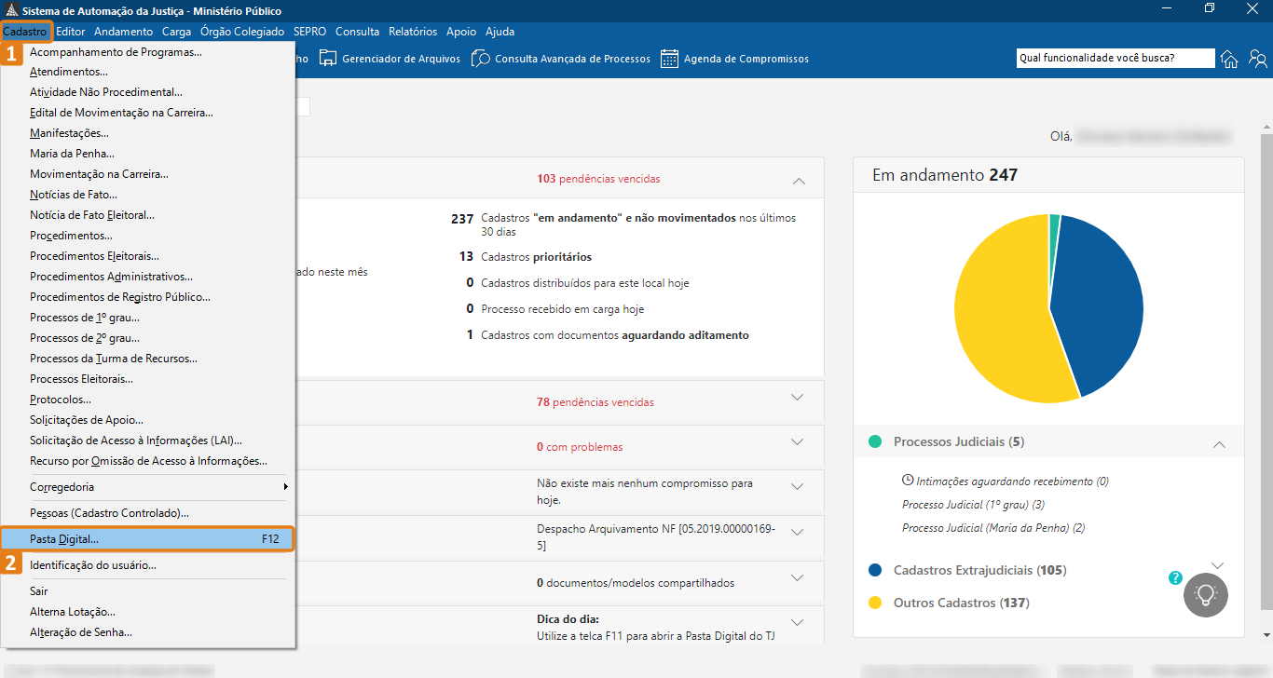Expand the Corregedoria submenu
The image size is (1273, 678).
click(148, 487)
